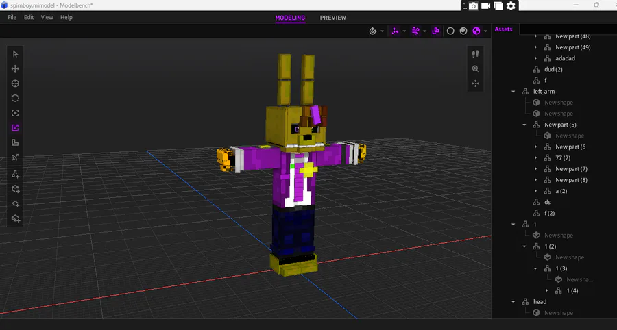Screen dimensions: 617x330
Task: Toggle snapping with the magnet icon
Action: (373, 31)
